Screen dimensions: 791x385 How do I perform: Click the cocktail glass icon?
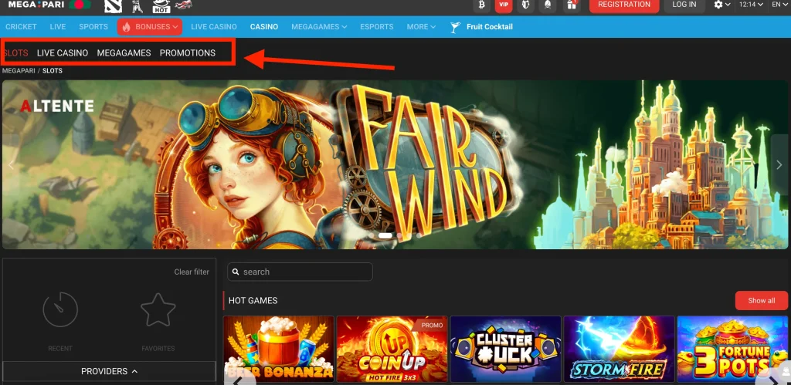tap(456, 27)
